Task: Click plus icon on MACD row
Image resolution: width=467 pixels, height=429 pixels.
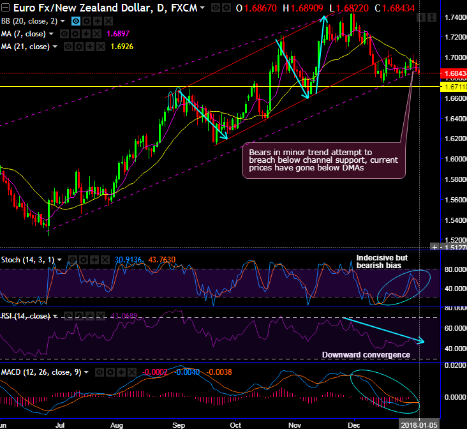Action: click(x=121, y=372)
